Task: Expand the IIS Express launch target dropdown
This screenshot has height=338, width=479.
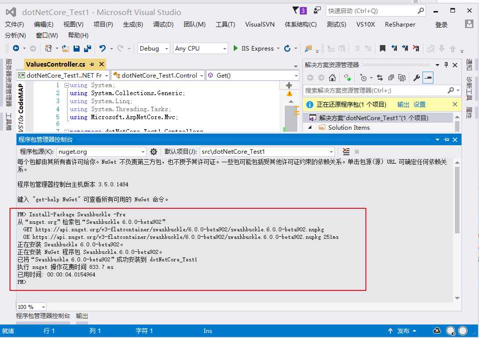Action: click(278, 49)
